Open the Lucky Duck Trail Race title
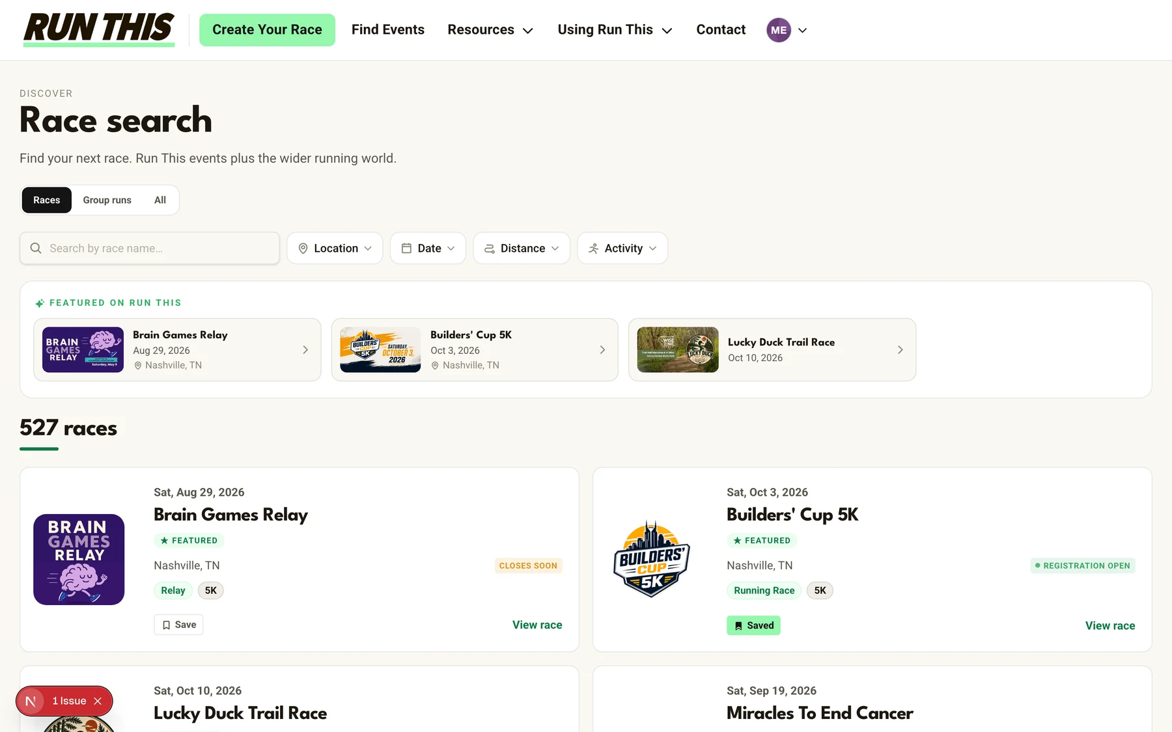This screenshot has width=1172, height=732. (x=240, y=713)
